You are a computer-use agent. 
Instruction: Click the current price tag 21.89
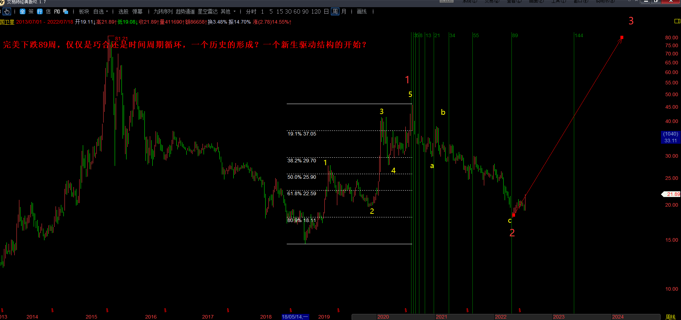[671, 194]
